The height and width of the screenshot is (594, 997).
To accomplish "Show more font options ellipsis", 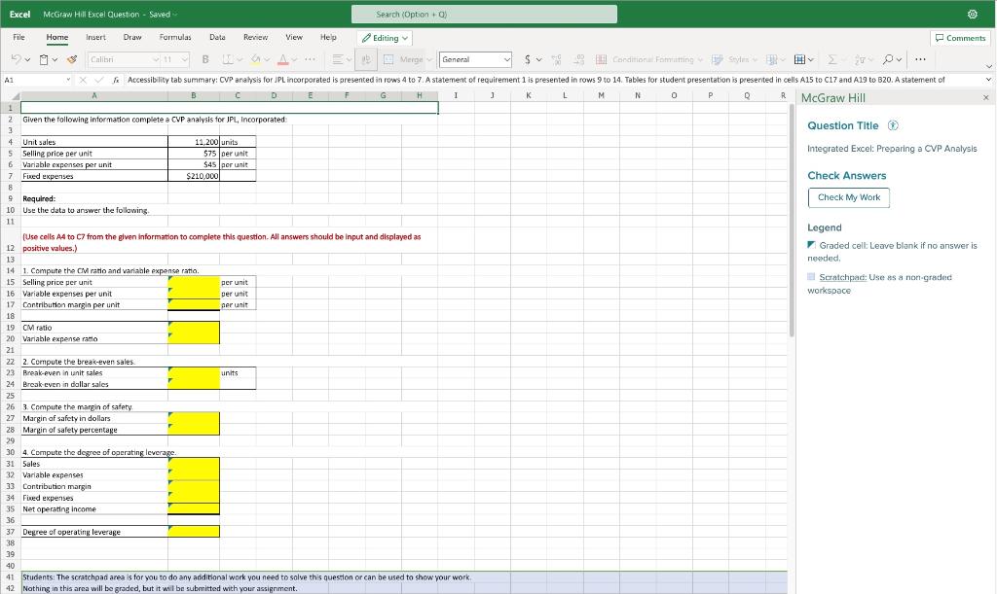I will [x=310, y=59].
